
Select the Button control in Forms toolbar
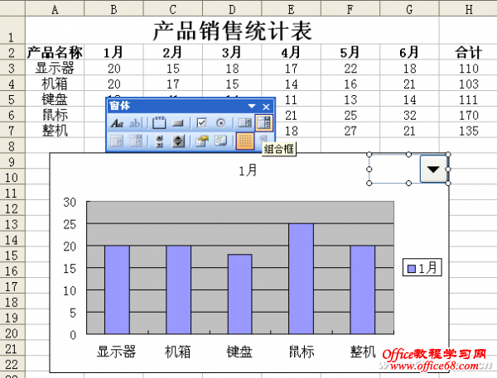(178, 123)
